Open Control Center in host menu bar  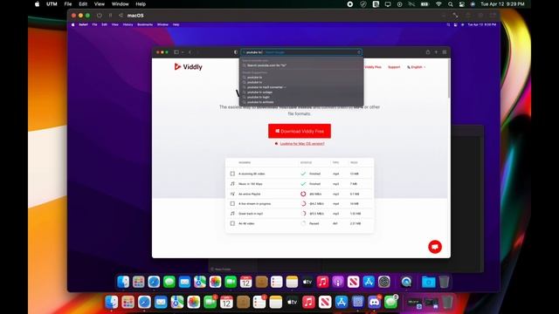point(462,3)
